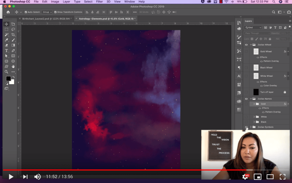The width and height of the screenshot is (292, 183).
Task: Select the Zoom tool in toolbar
Action: click(6, 72)
